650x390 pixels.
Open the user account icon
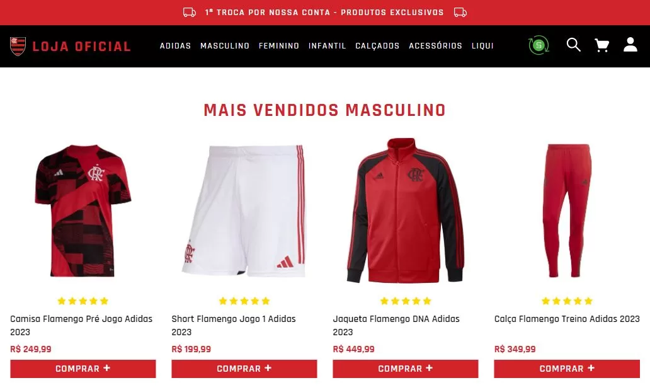630,44
